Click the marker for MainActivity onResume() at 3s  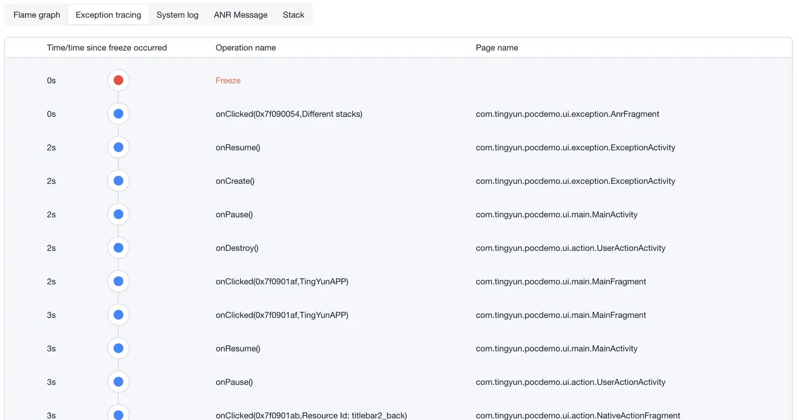coord(118,349)
